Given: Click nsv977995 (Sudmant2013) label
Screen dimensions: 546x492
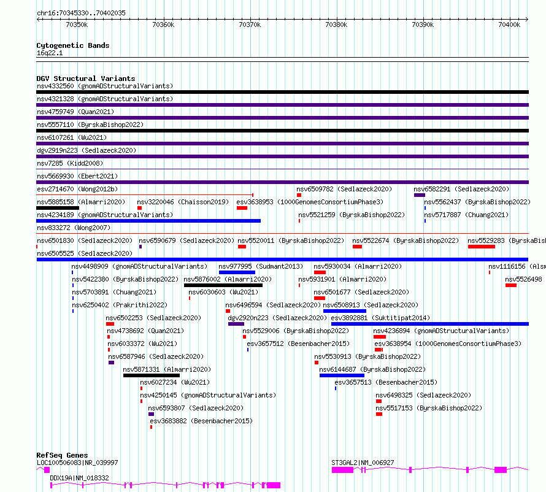Looking at the screenshot, I should pyautogui.click(x=261, y=266).
